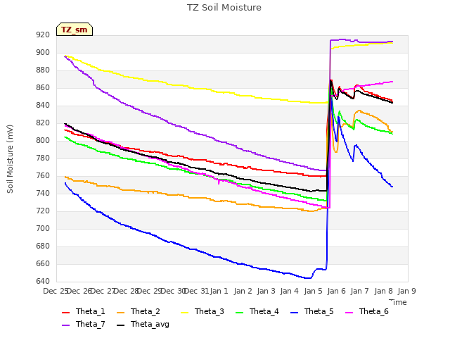Click the 740 y-axis tick label

point(43,193)
